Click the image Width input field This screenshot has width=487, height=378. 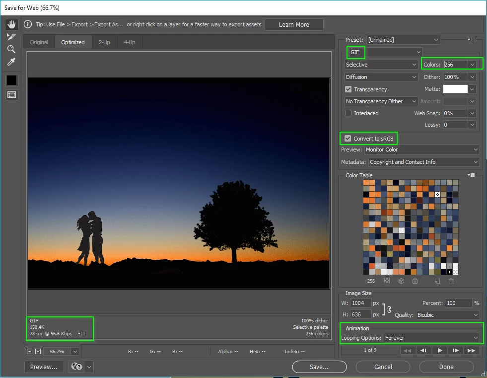click(x=361, y=303)
